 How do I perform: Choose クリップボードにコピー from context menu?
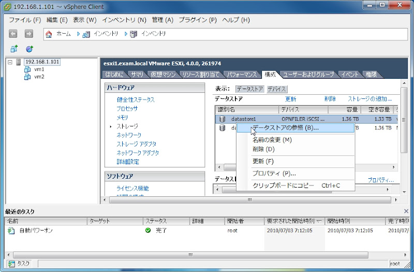pos(295,185)
